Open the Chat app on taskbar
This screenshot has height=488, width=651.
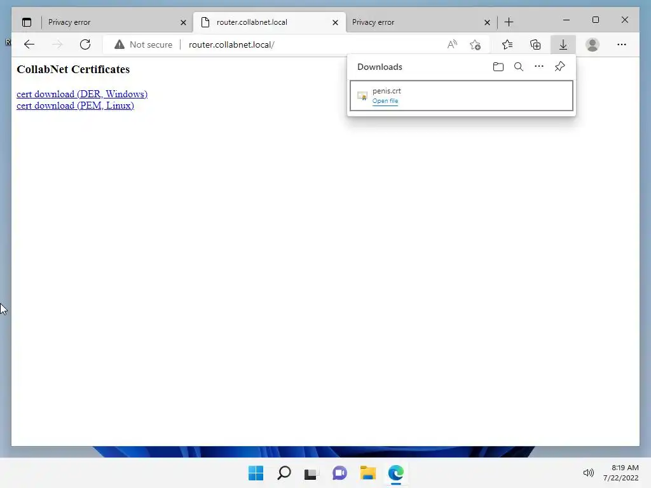click(x=339, y=473)
